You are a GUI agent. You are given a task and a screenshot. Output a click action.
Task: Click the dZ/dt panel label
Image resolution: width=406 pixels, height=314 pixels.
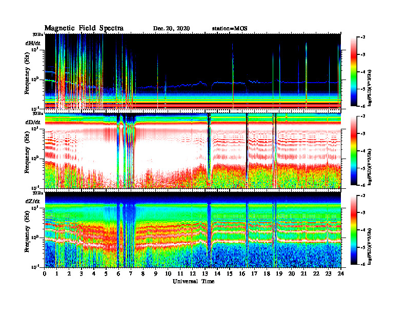coord(33,201)
